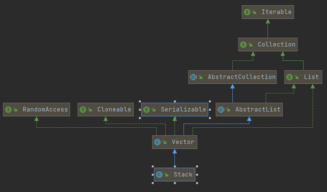Click the AbstractCollection abstract class icon
The image size is (327, 192).
pos(193,77)
